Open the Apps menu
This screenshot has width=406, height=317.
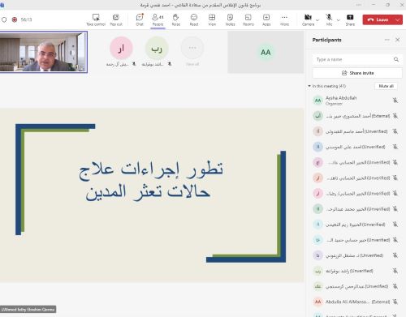point(266,19)
